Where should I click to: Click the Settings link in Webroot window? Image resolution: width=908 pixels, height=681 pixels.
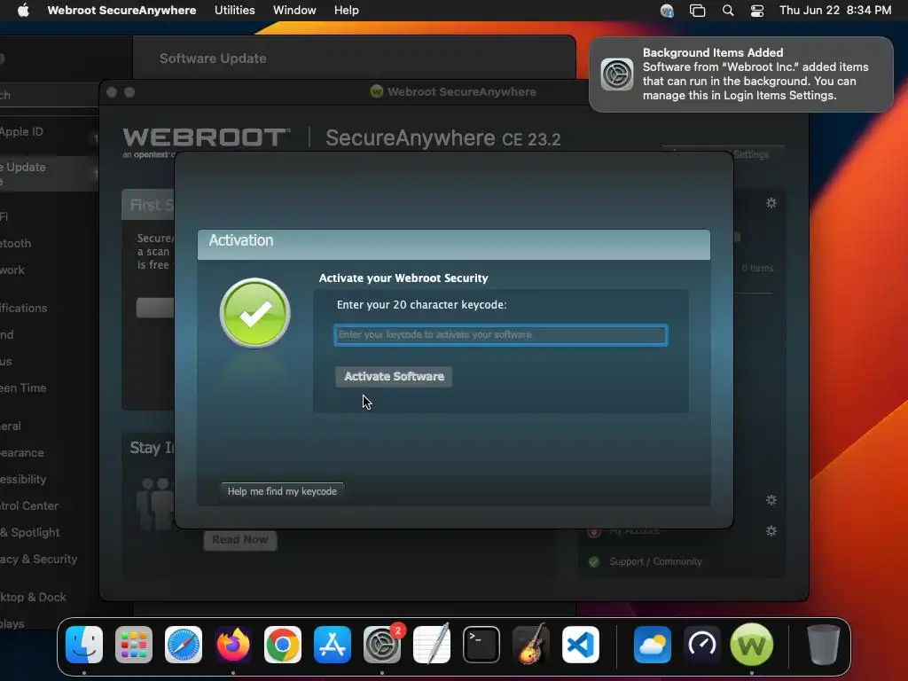pyautogui.click(x=751, y=154)
